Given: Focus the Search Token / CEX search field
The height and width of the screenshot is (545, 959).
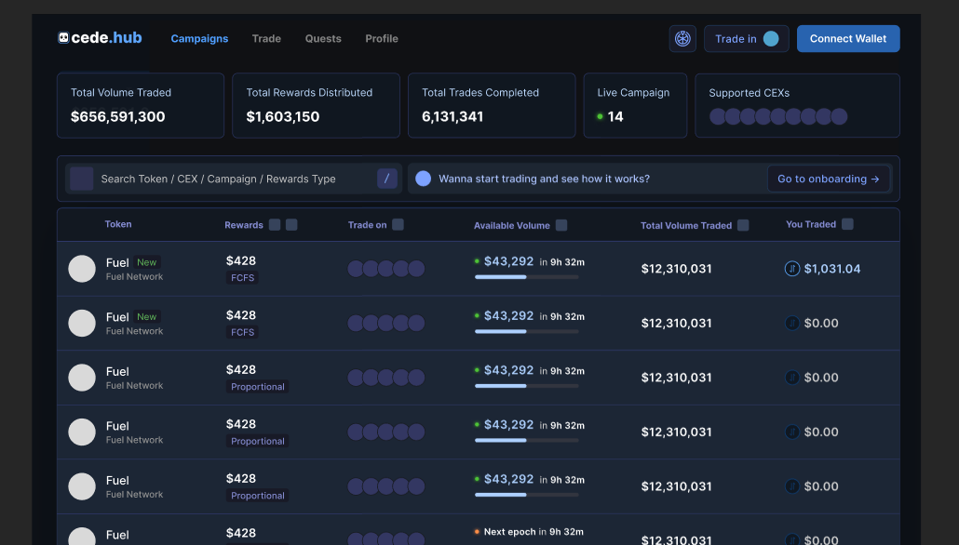Looking at the screenshot, I should [233, 179].
